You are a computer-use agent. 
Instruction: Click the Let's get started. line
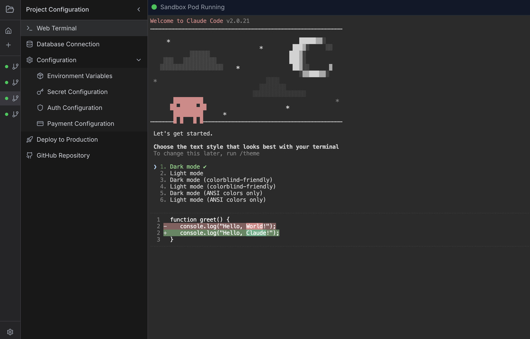click(x=183, y=134)
